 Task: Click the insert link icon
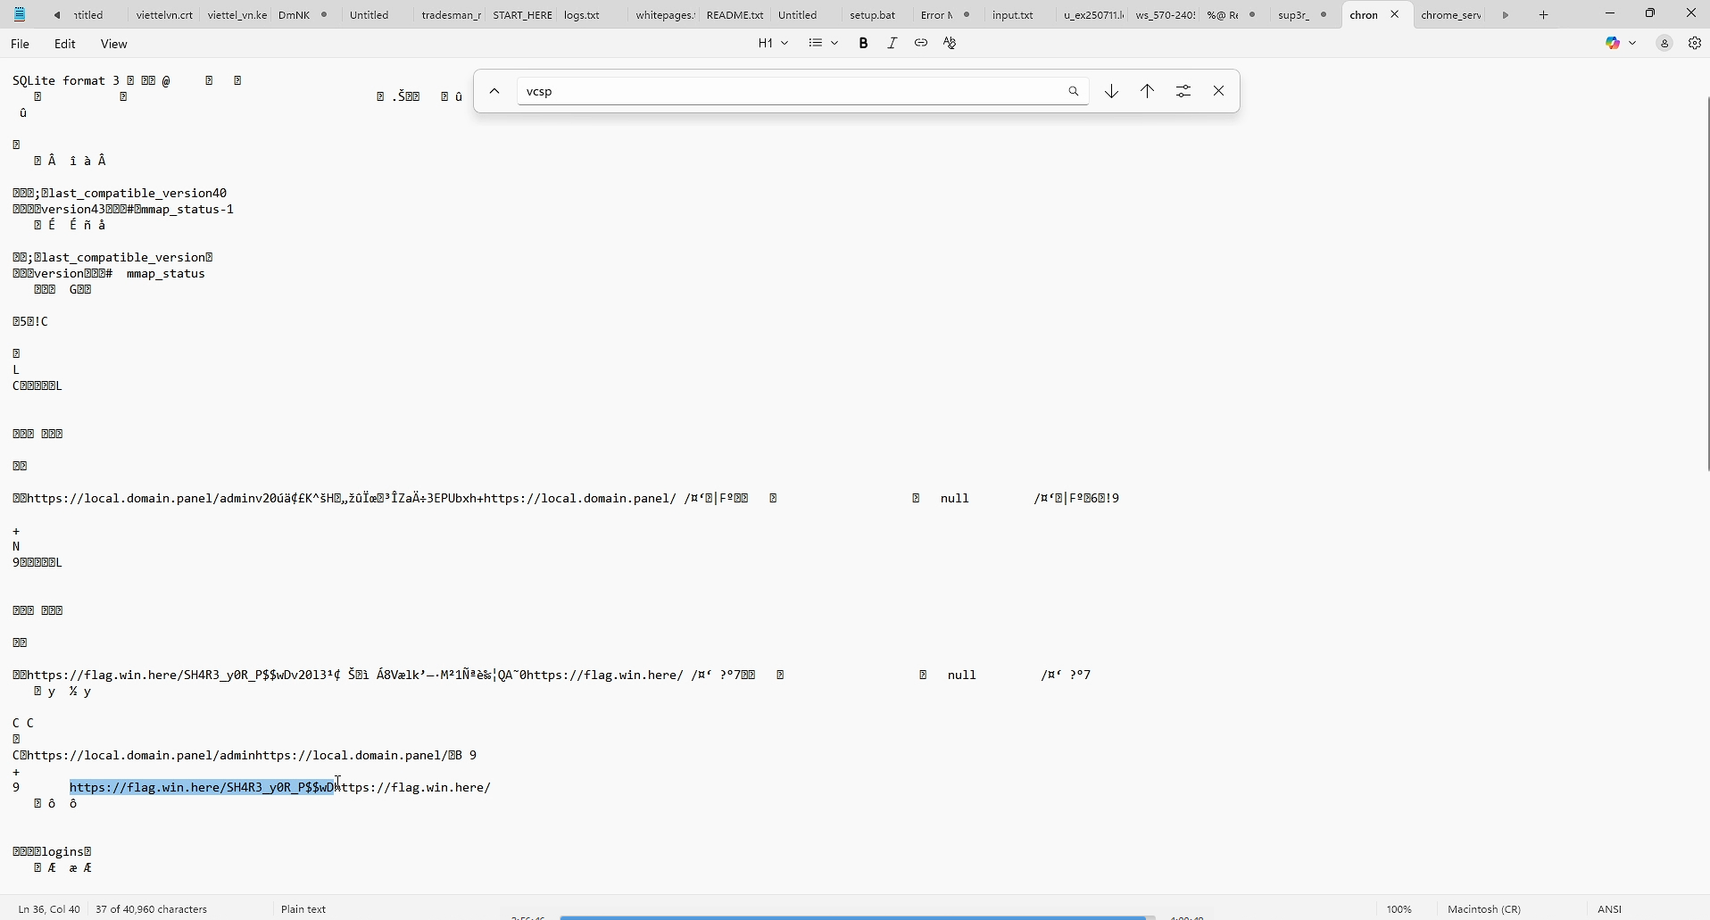[921, 43]
